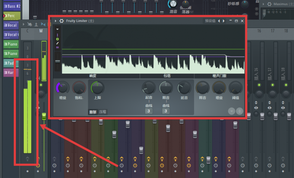
Task: Toggle the white curve display option
Action: point(58,43)
